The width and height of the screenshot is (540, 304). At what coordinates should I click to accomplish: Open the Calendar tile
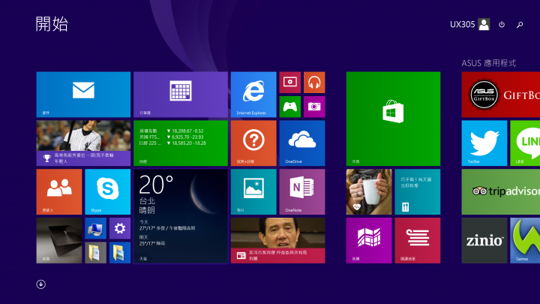point(181,95)
